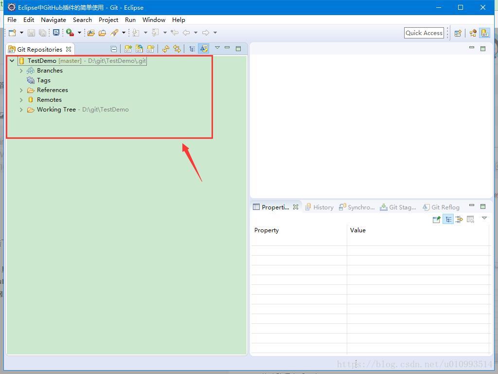Switch to the Team Synchronizing perspective icon
The width and height of the screenshot is (498, 374).
(473, 33)
